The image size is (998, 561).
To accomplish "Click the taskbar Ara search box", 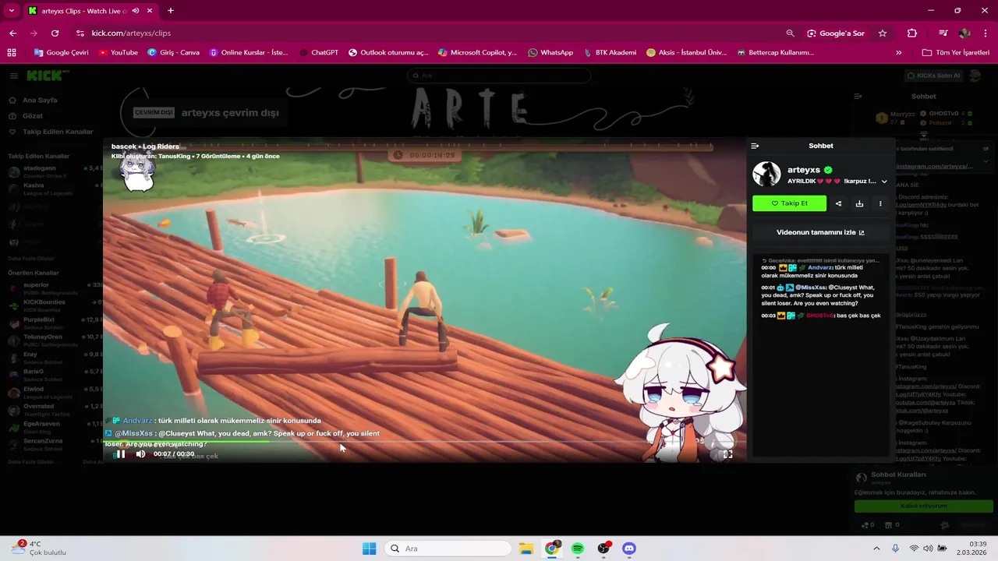I will (448, 549).
